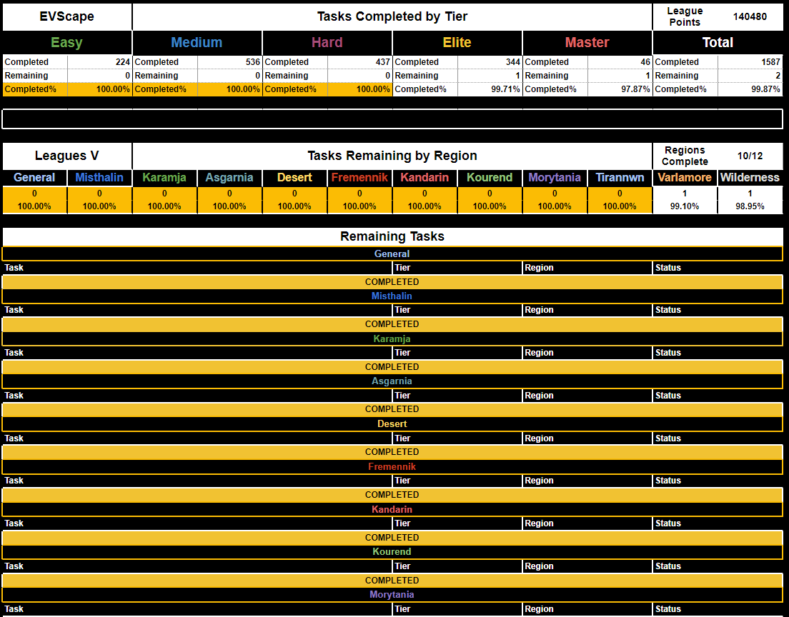Click Status column header under General
The image size is (789, 617).
[718, 268]
